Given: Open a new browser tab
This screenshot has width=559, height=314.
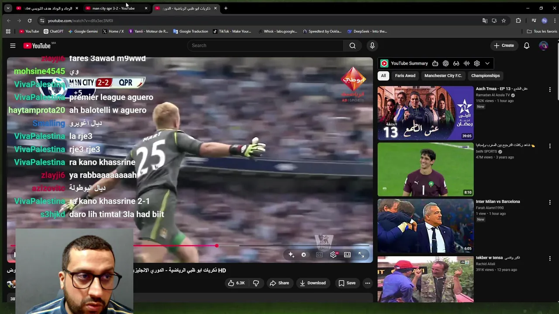Looking at the screenshot, I should point(226,8).
